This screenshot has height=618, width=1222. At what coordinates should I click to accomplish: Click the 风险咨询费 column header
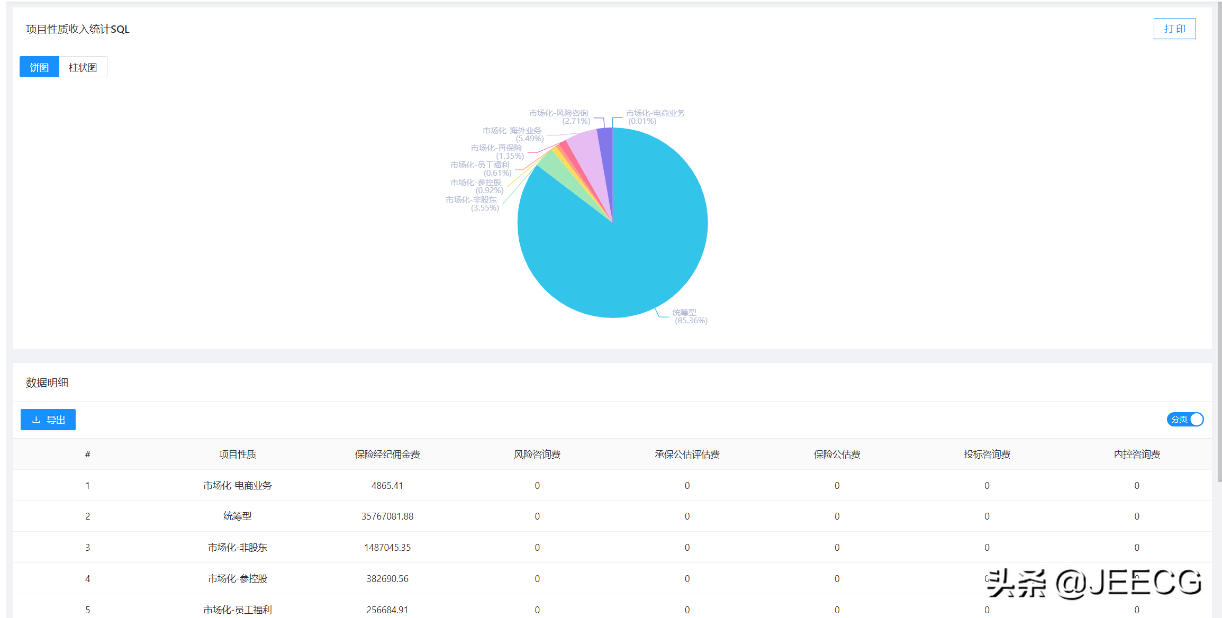pyautogui.click(x=537, y=454)
